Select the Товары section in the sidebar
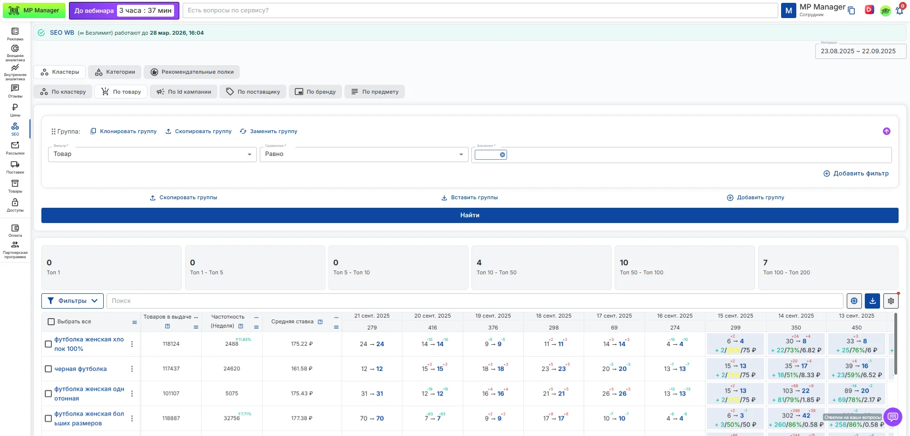The height and width of the screenshot is (436, 910). point(15,186)
